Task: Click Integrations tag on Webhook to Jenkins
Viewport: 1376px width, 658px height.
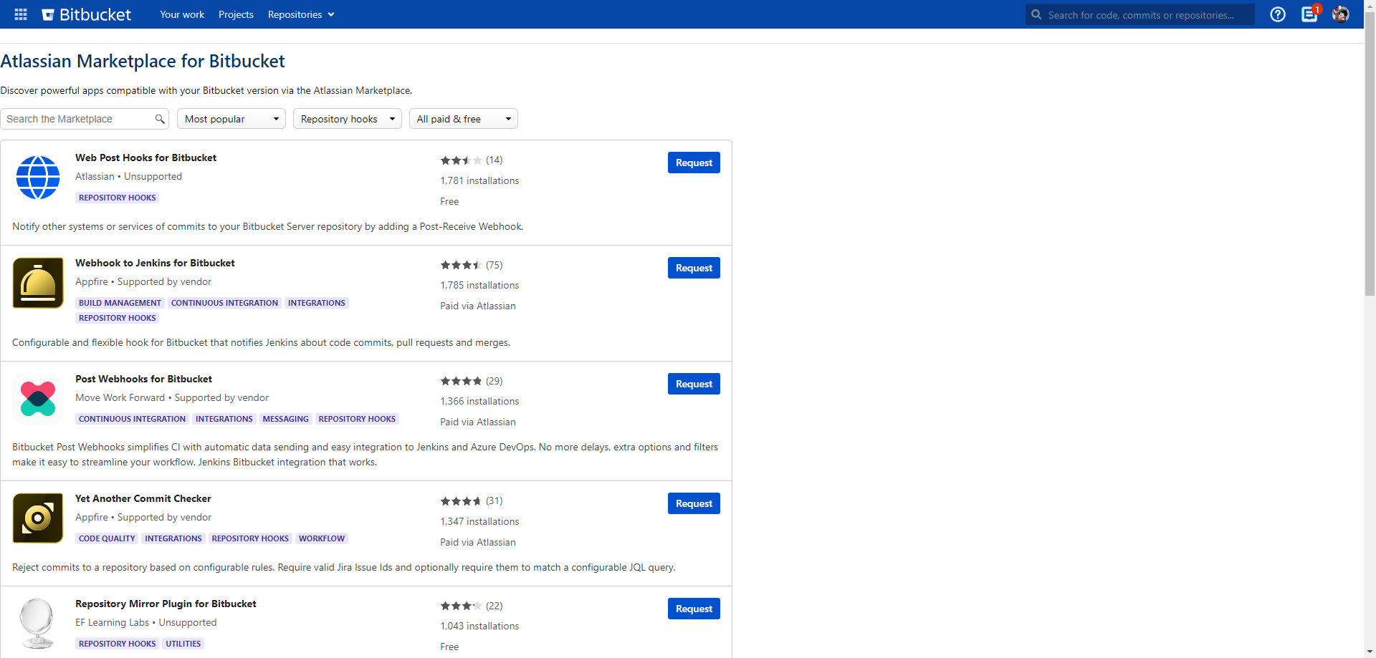Action: (317, 303)
